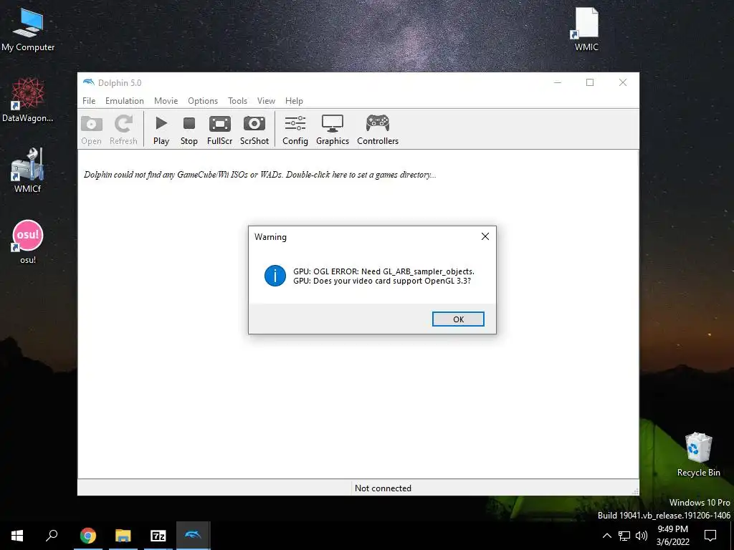
Task: Click the Dolphin logo in title bar
Action: [x=88, y=82]
